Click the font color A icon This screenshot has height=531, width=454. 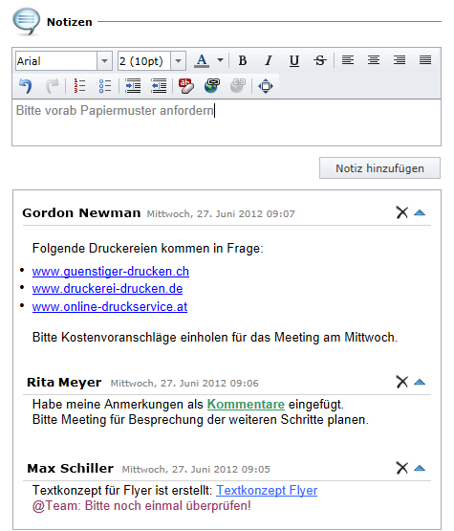tap(202, 60)
